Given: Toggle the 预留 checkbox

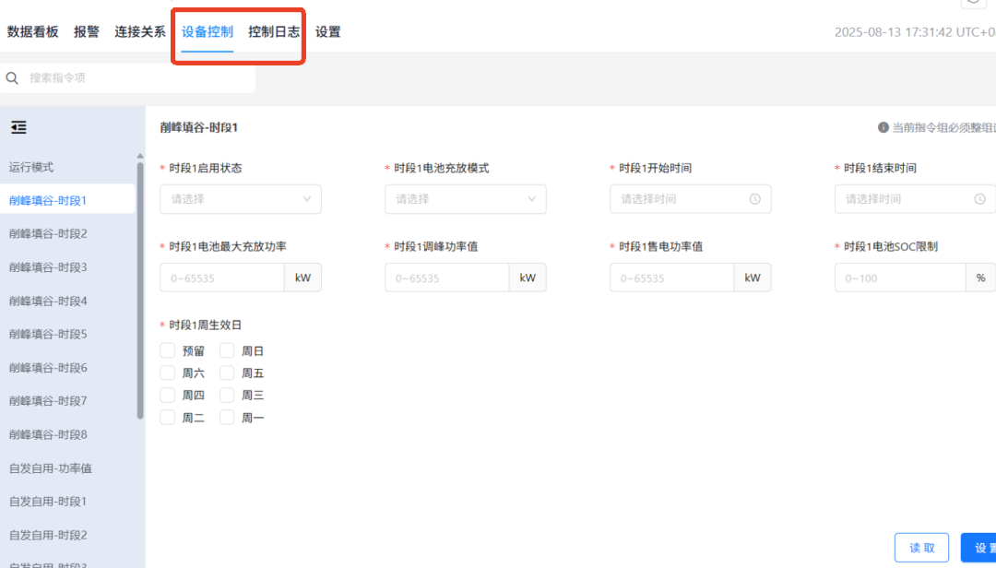Looking at the screenshot, I should (x=168, y=350).
